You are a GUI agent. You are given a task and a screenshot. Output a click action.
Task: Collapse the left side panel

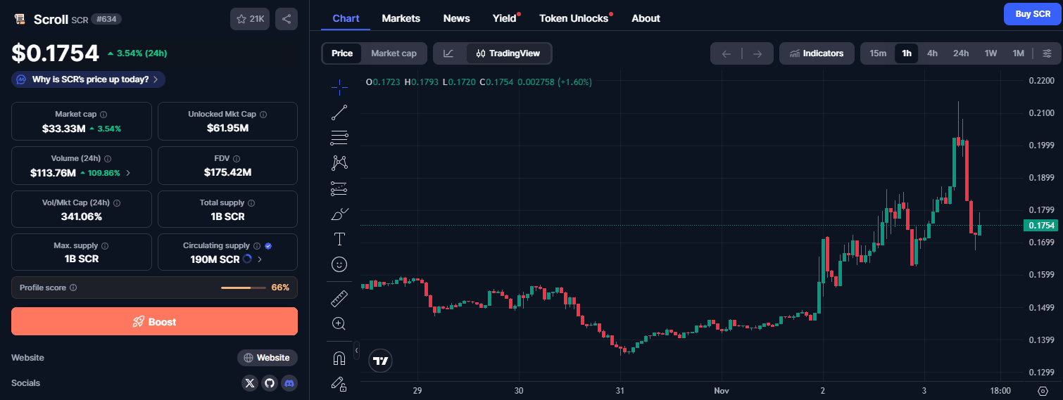pyautogui.click(x=356, y=350)
